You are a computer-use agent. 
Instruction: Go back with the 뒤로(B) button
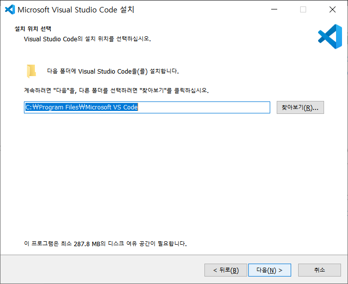[x=226, y=270]
